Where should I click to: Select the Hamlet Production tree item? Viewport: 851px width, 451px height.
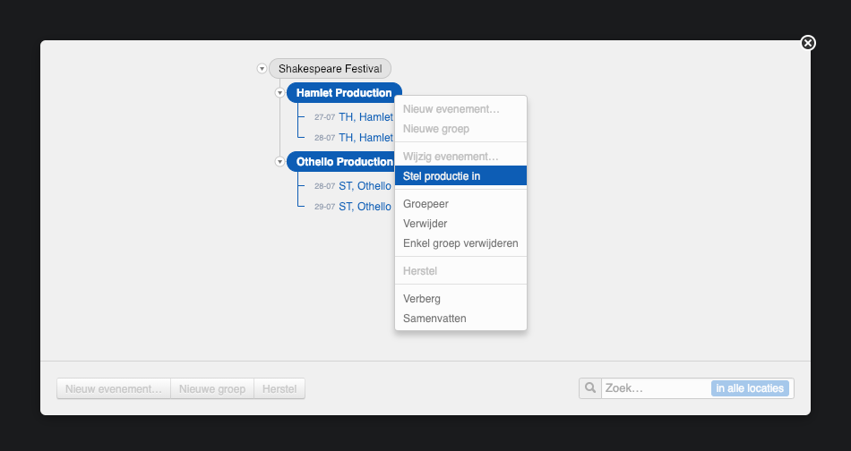click(343, 93)
